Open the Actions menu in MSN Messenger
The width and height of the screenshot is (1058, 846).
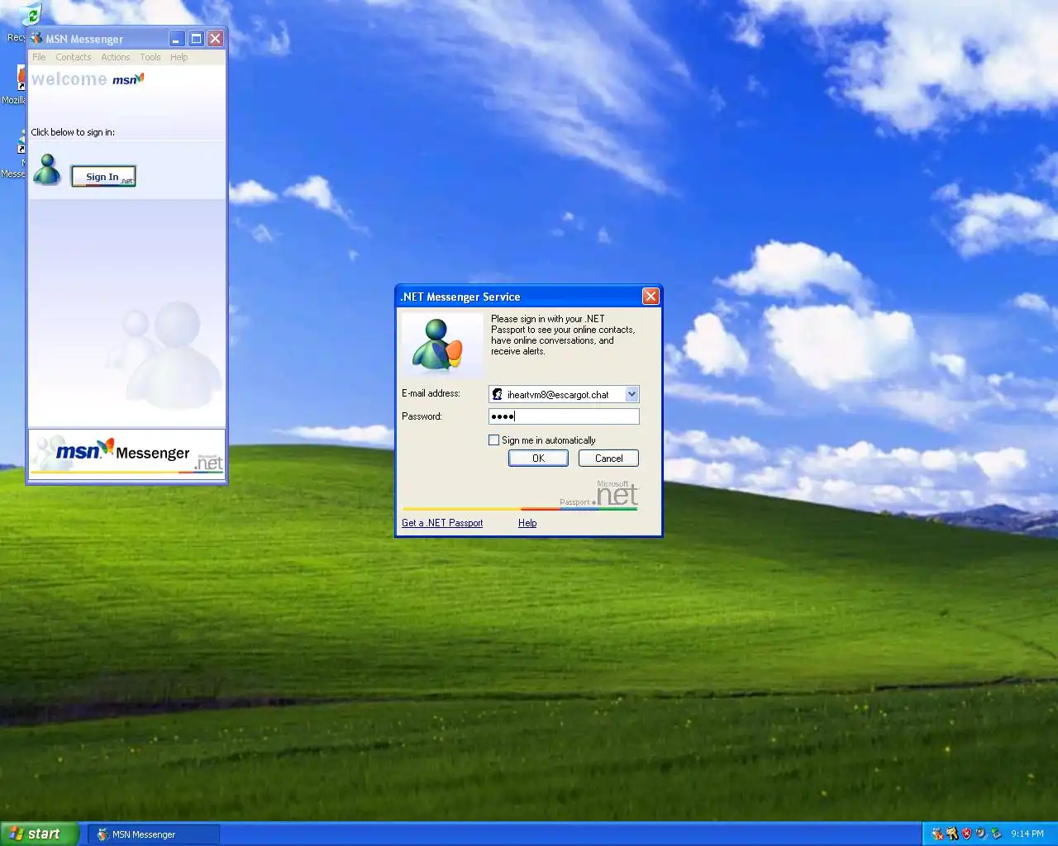pyautogui.click(x=116, y=57)
